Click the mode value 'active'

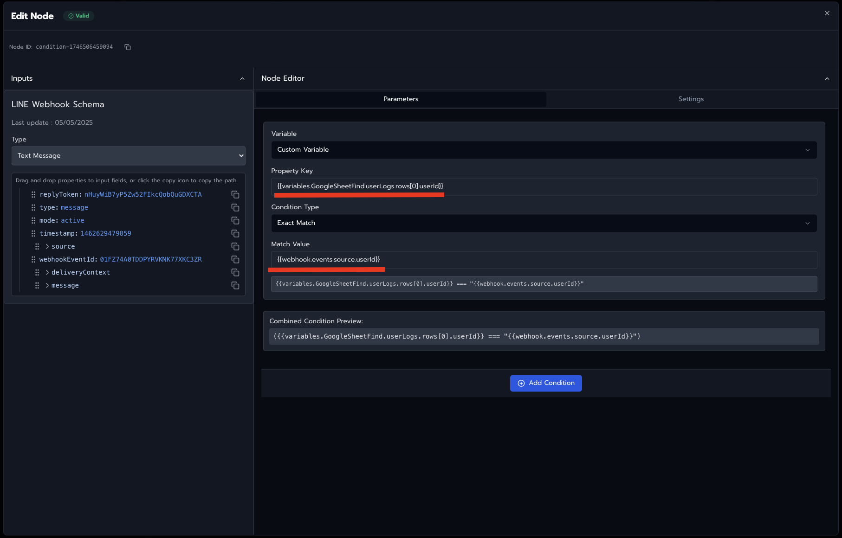click(72, 220)
